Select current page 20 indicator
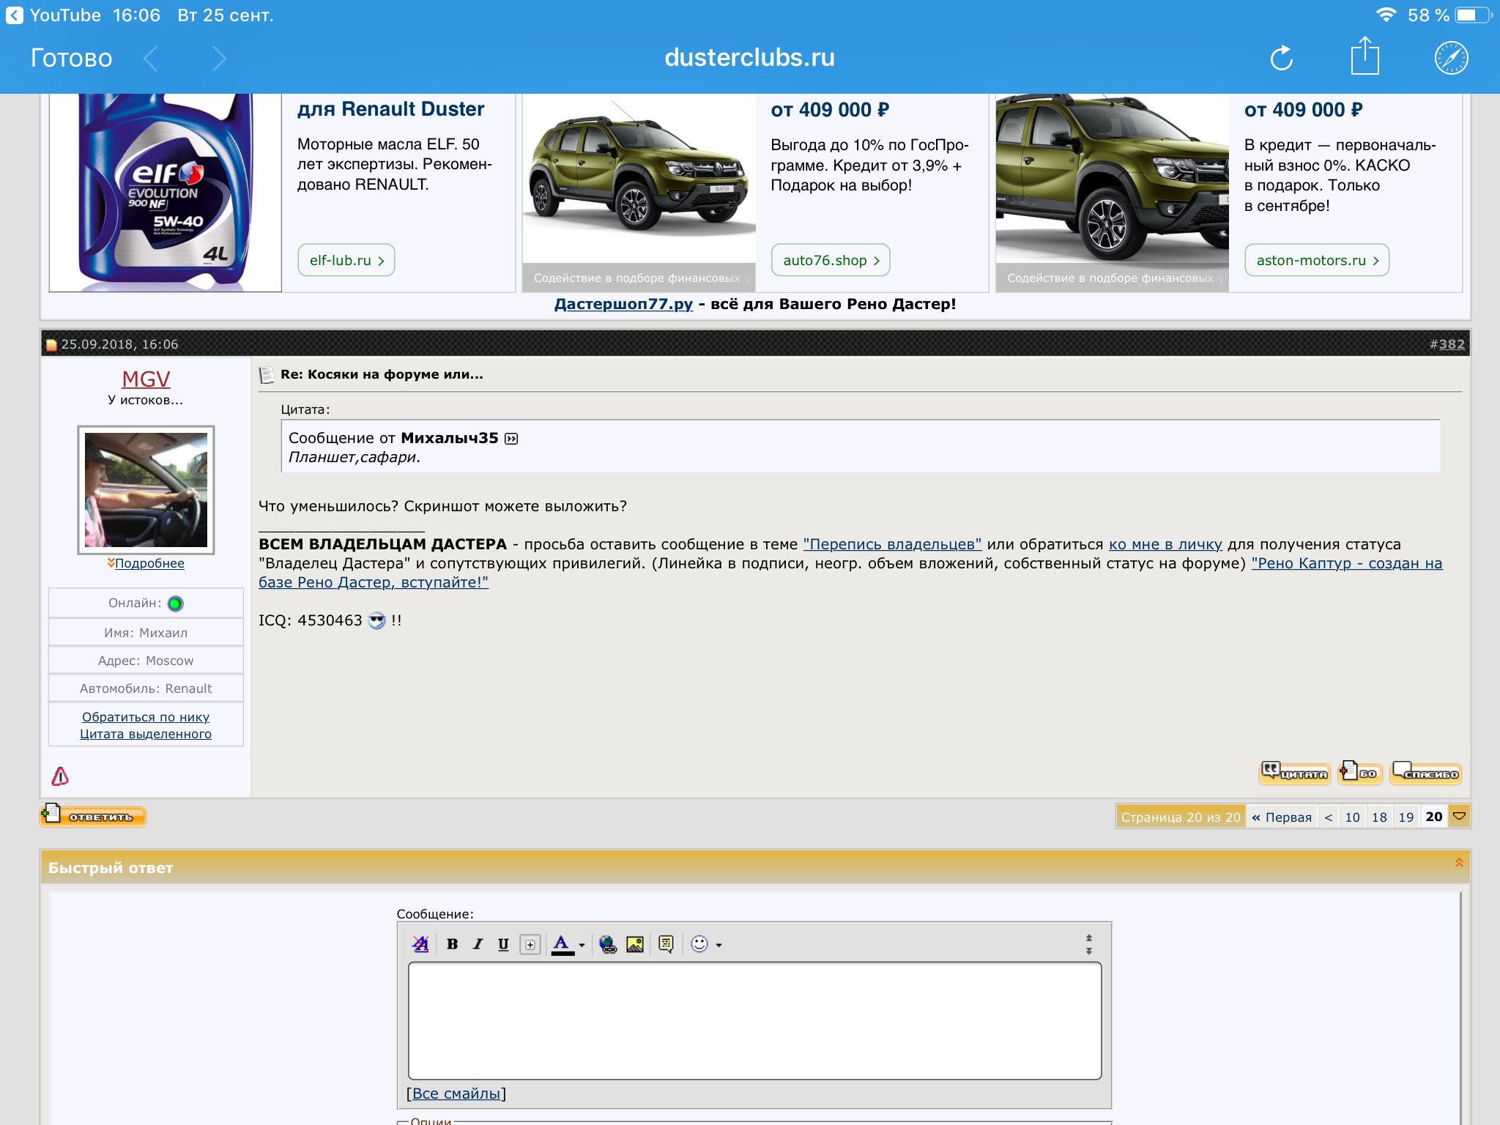This screenshot has height=1125, width=1500. (1433, 817)
